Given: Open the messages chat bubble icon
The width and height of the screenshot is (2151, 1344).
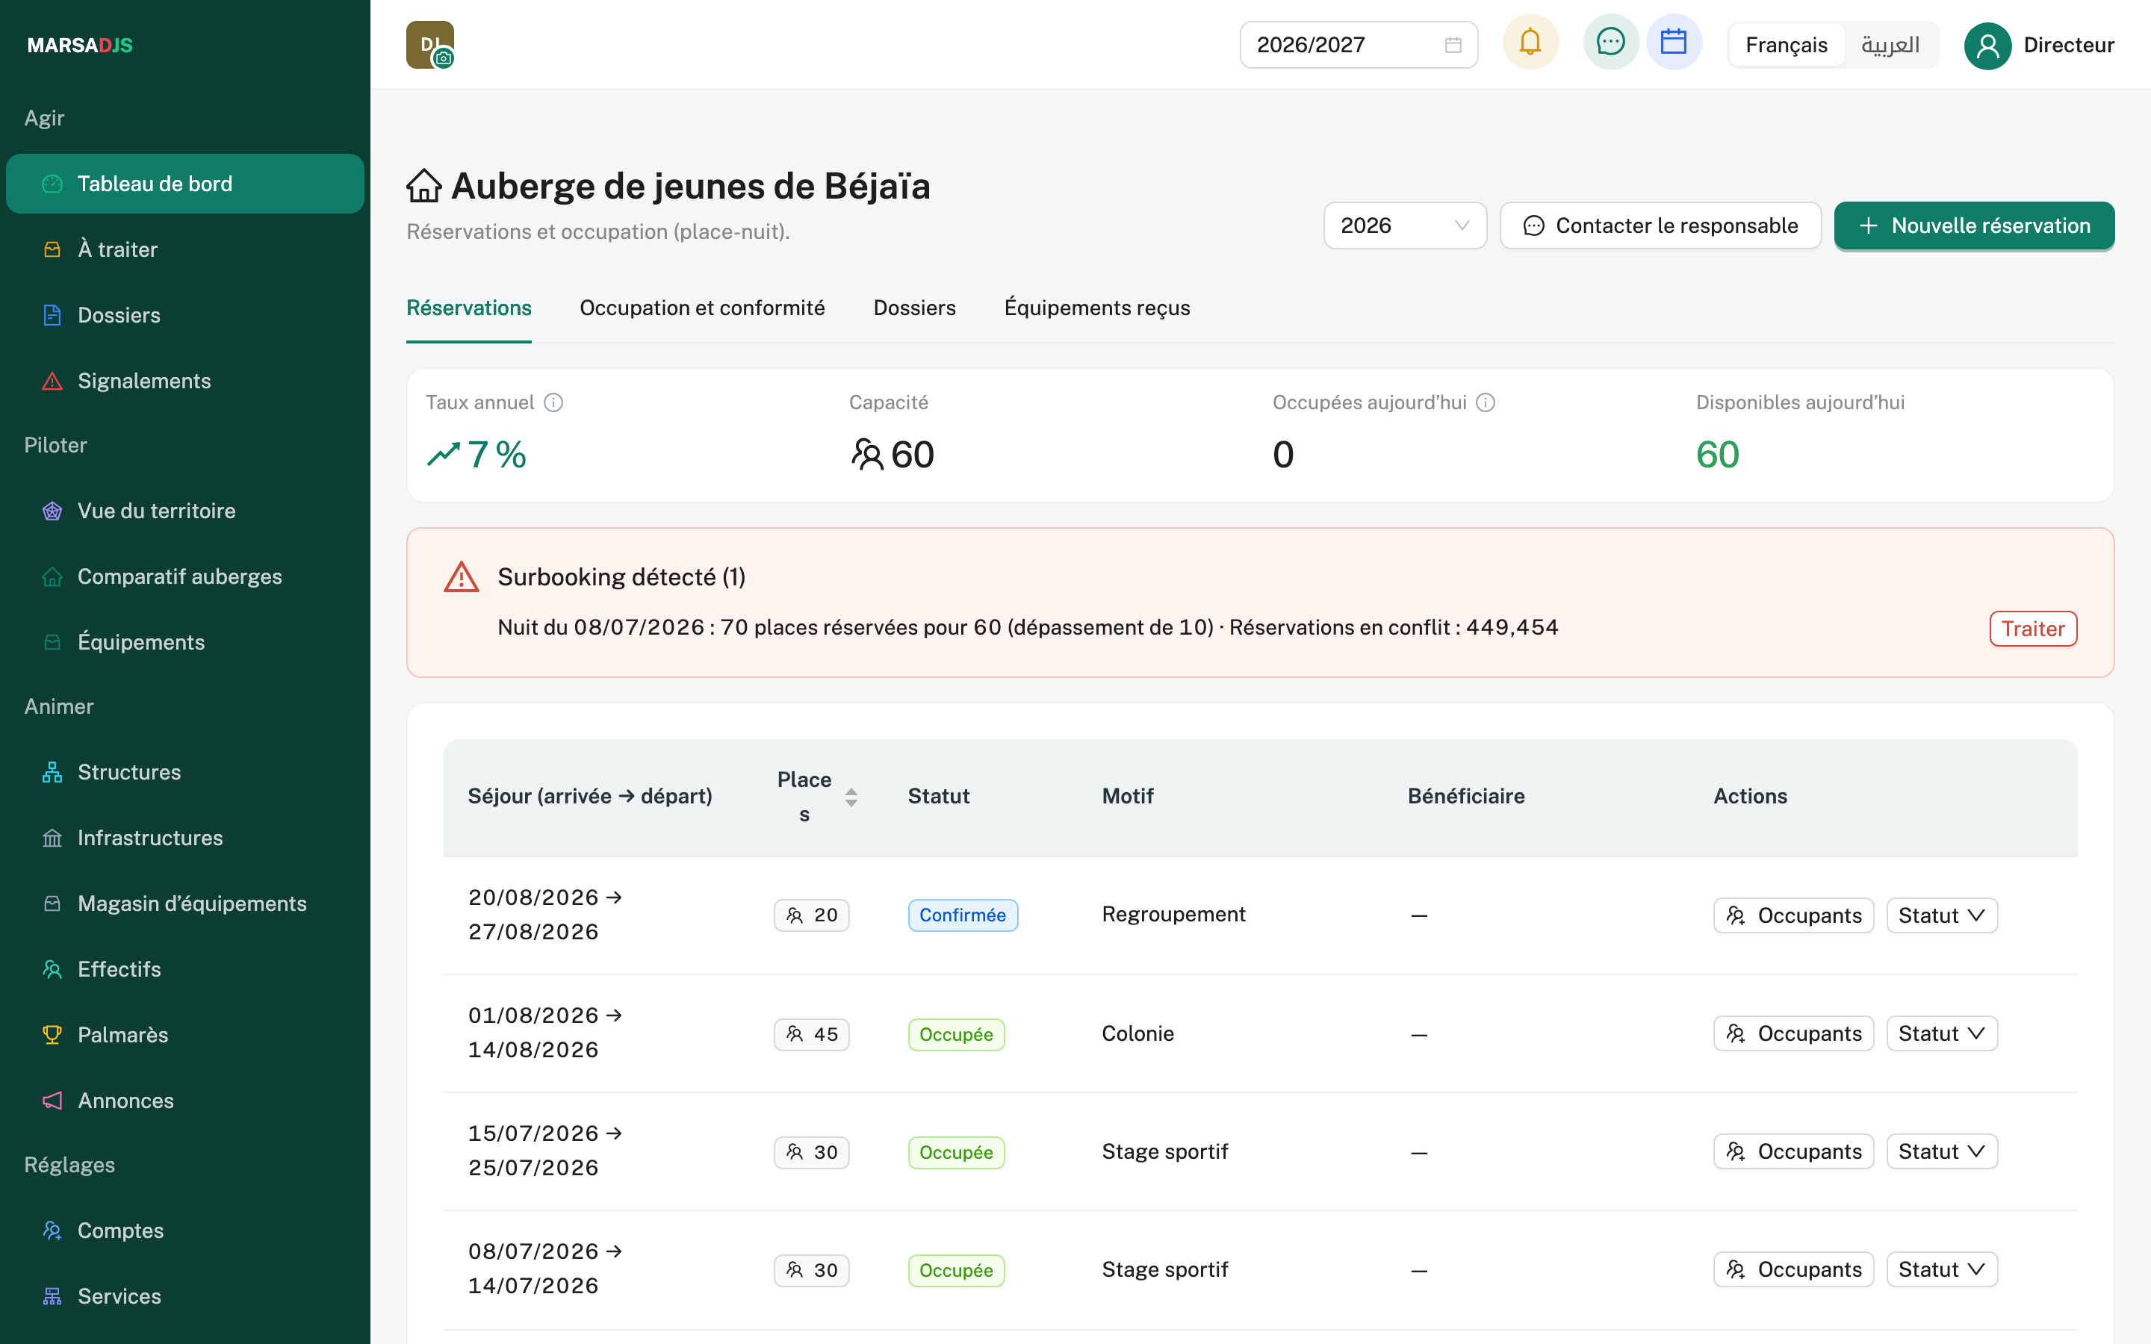Looking at the screenshot, I should [x=1610, y=43].
